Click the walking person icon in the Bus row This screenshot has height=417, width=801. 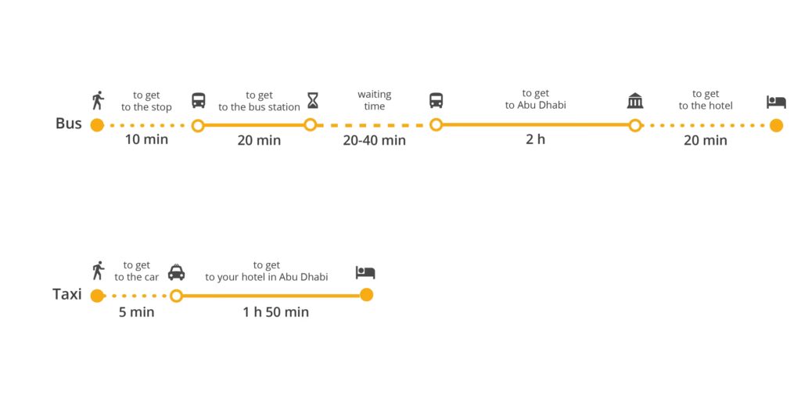98,101
